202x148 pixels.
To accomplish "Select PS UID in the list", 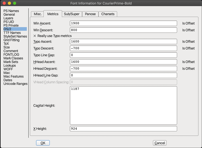I will (x=9, y=22).
